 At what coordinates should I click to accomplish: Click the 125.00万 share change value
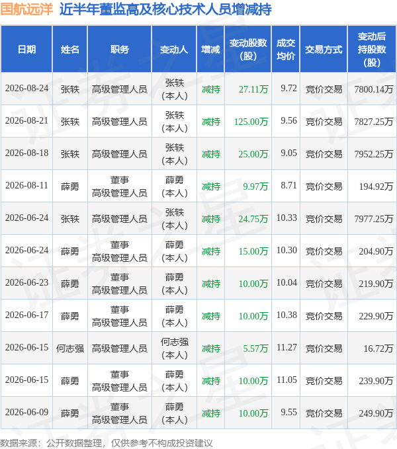tap(251, 122)
